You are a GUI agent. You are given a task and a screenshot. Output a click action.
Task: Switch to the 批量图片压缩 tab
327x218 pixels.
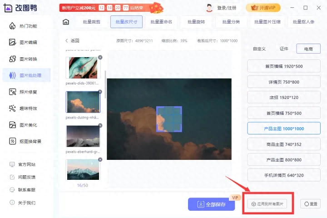click(268, 22)
